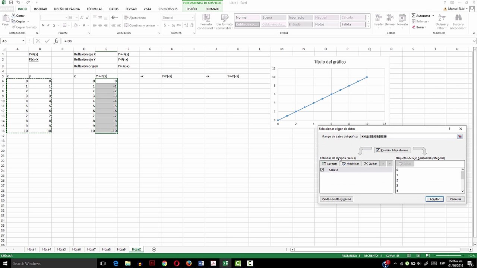Open the REVISAR ribbon tab

pyautogui.click(x=131, y=9)
